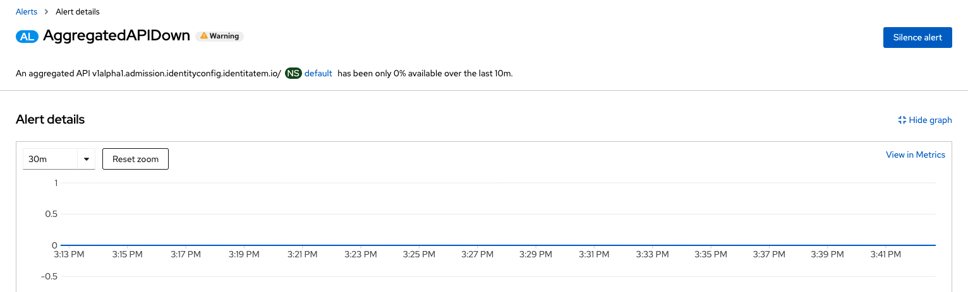Click the Alert details breadcrumb item
The height and width of the screenshot is (292, 968).
(77, 11)
